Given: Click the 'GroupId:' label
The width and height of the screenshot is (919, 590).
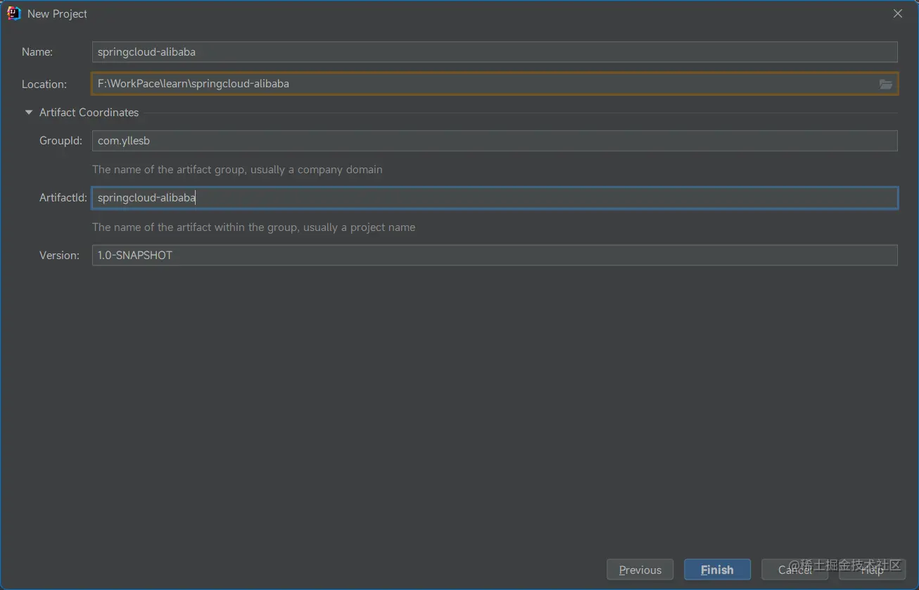Looking at the screenshot, I should [x=61, y=141].
